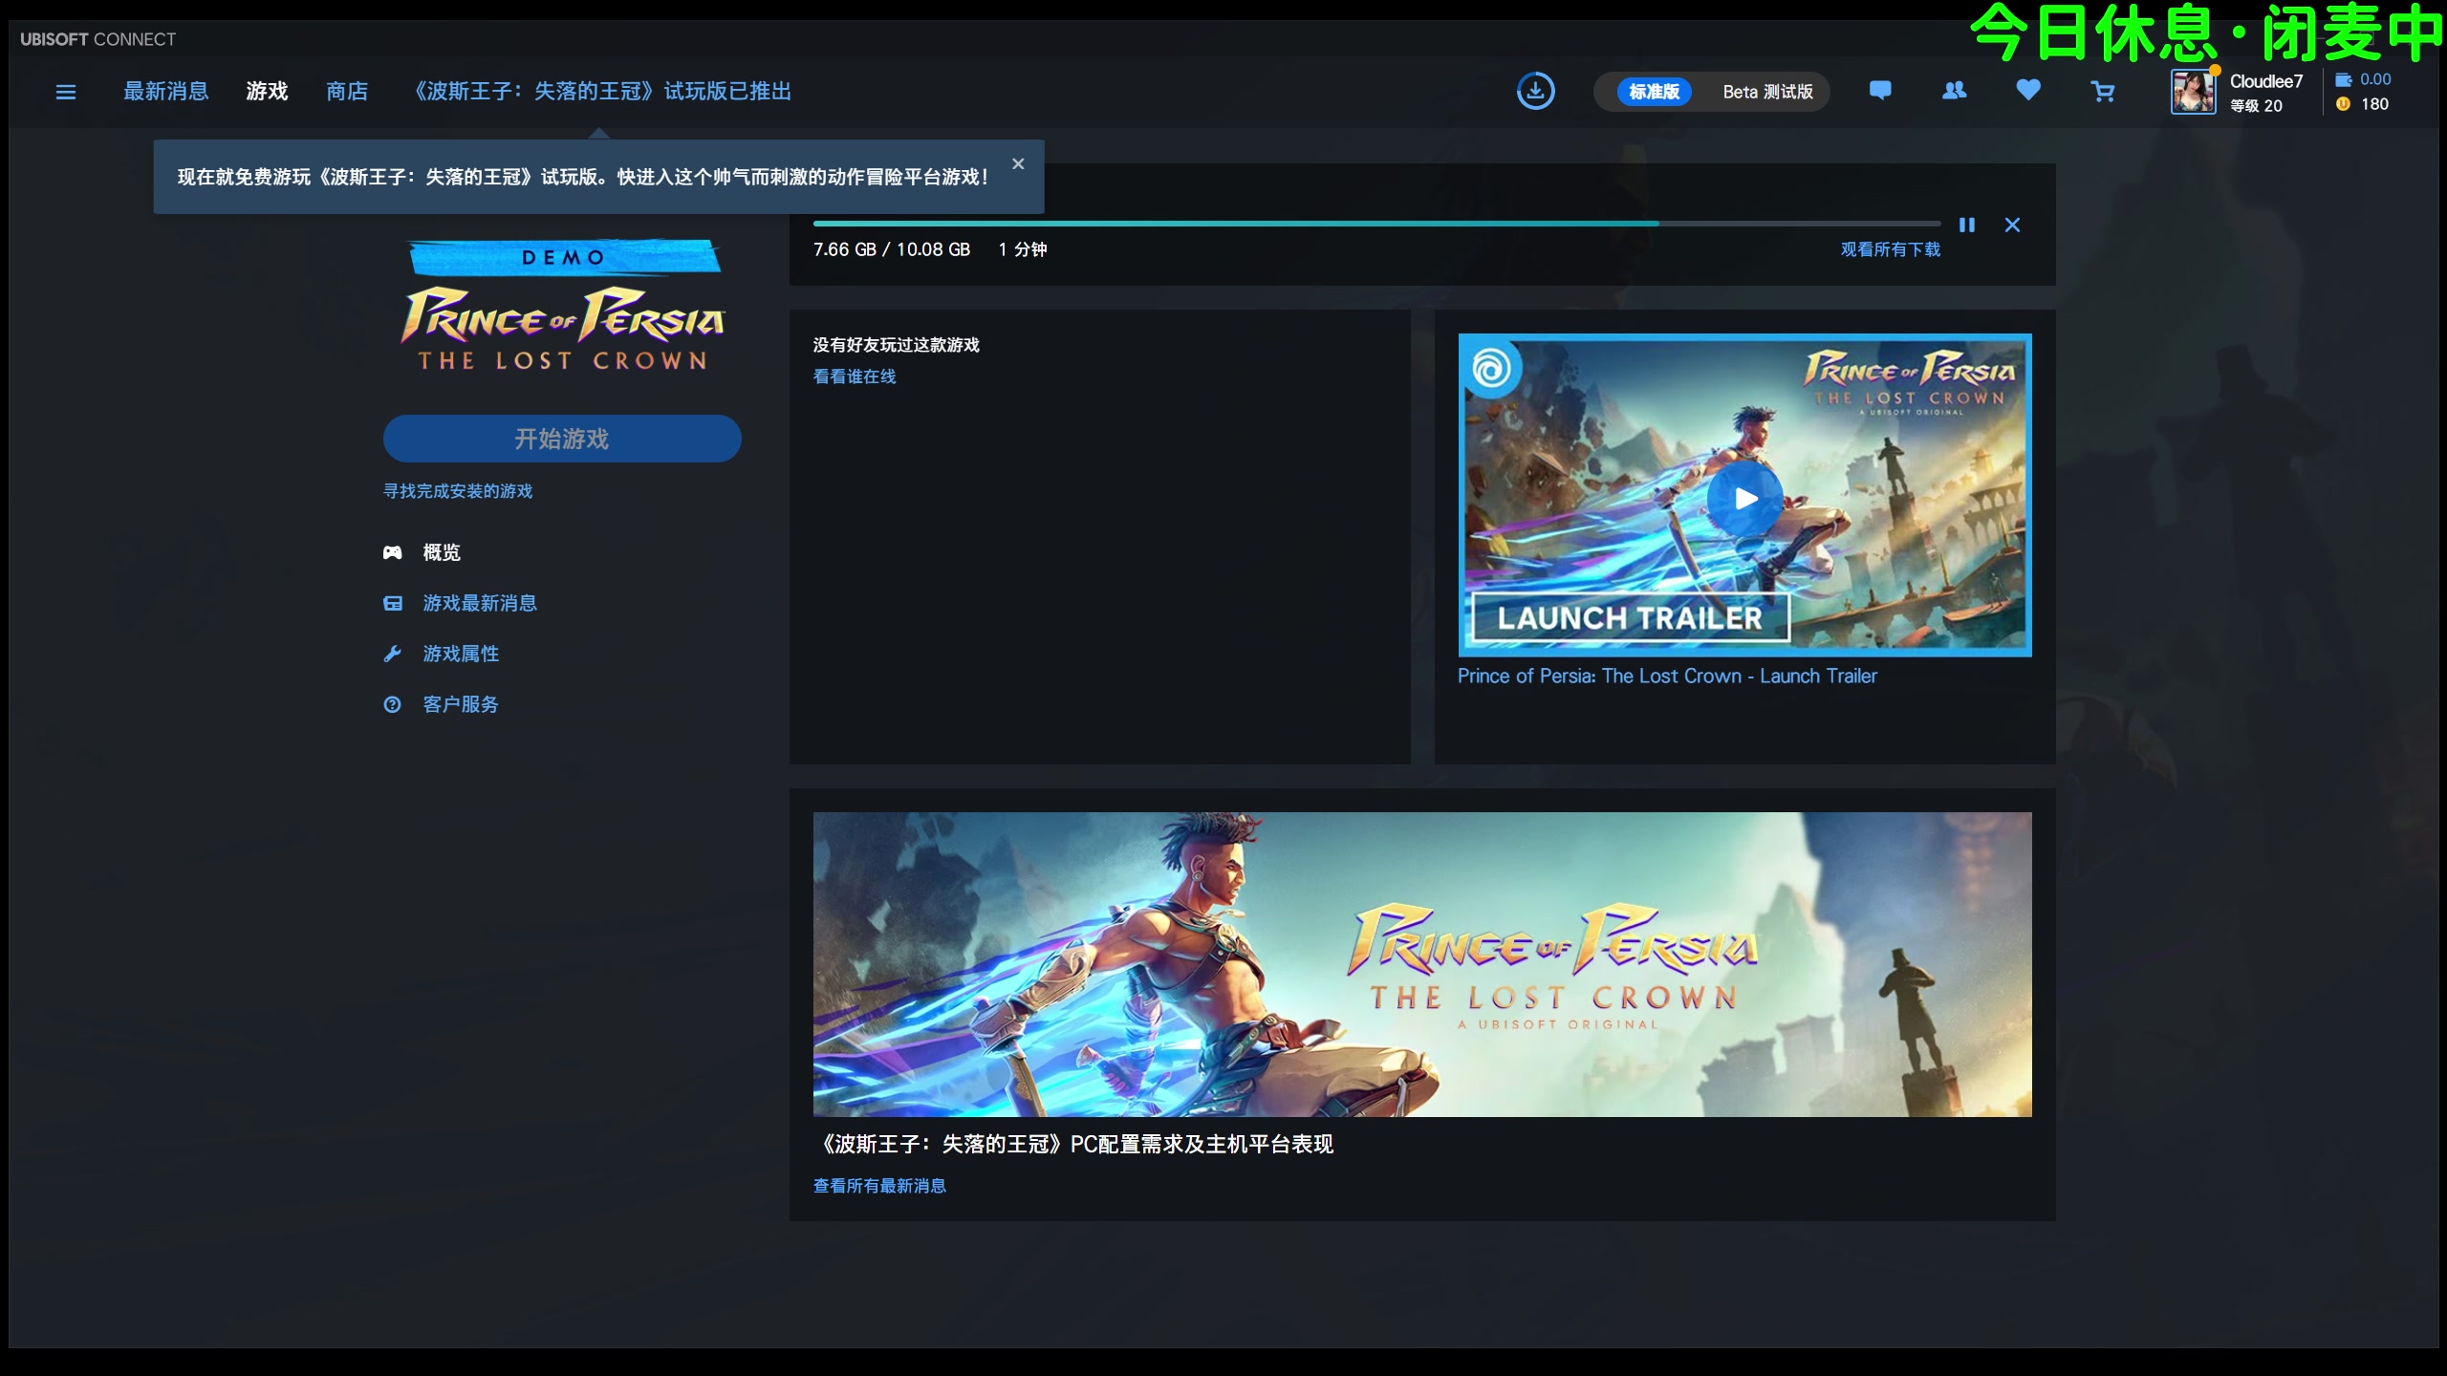Click the Cloudlee7 profile avatar

coord(2194,93)
